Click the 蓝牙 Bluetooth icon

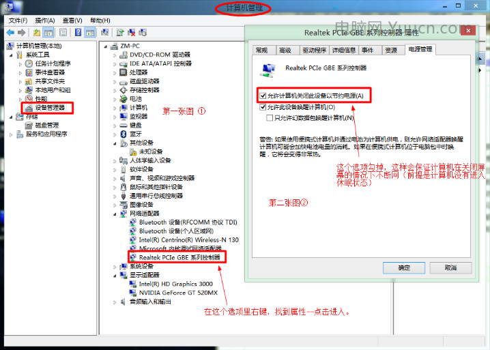click(x=124, y=134)
